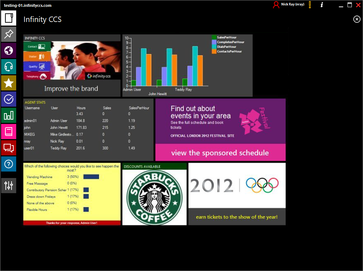
Task: Click the Admin User orange ContactsPerHour bar
Action: (149, 70)
